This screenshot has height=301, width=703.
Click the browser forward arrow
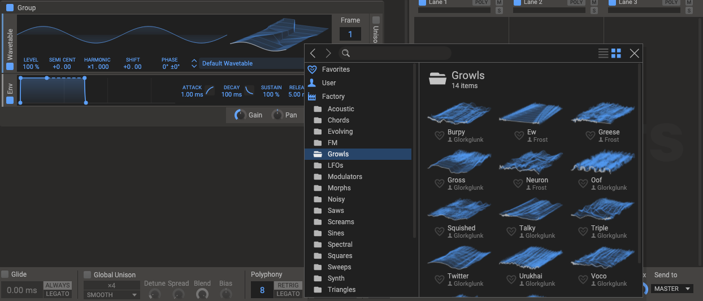[x=328, y=53]
